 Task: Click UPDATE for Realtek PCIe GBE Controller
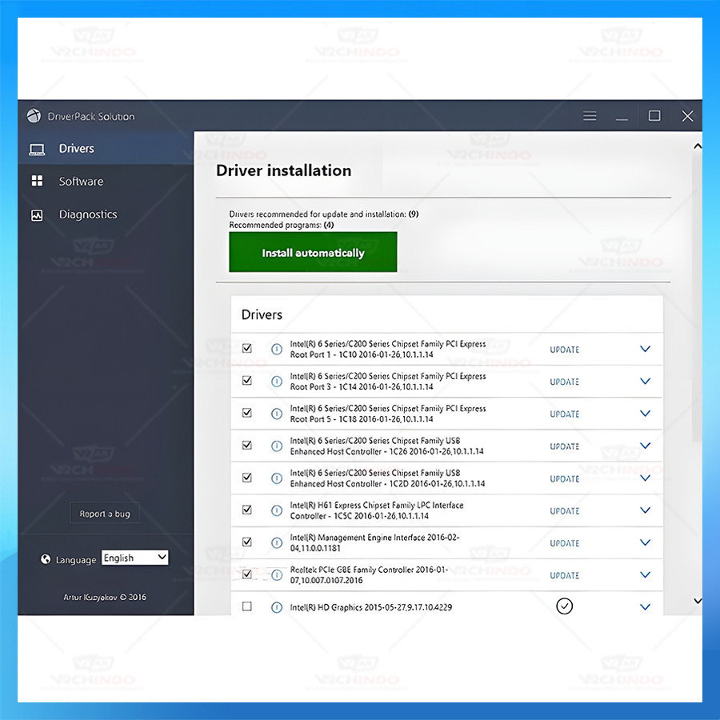(564, 575)
